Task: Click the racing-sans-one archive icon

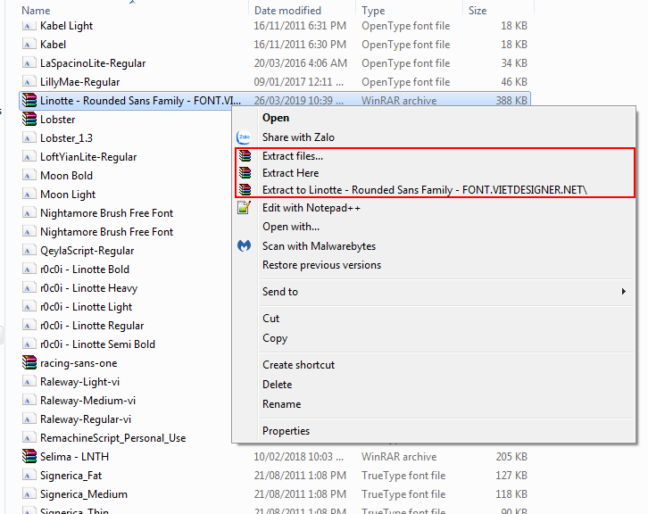Action: pos(29,363)
